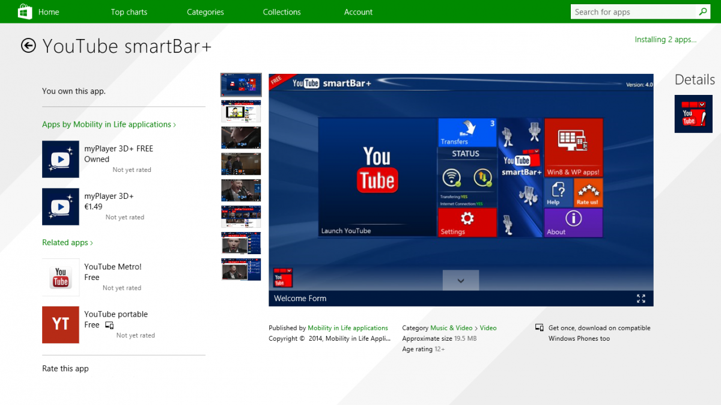Open the myPlayer 3D+ €1.49 app icon
The height and width of the screenshot is (405, 721).
pyautogui.click(x=61, y=207)
